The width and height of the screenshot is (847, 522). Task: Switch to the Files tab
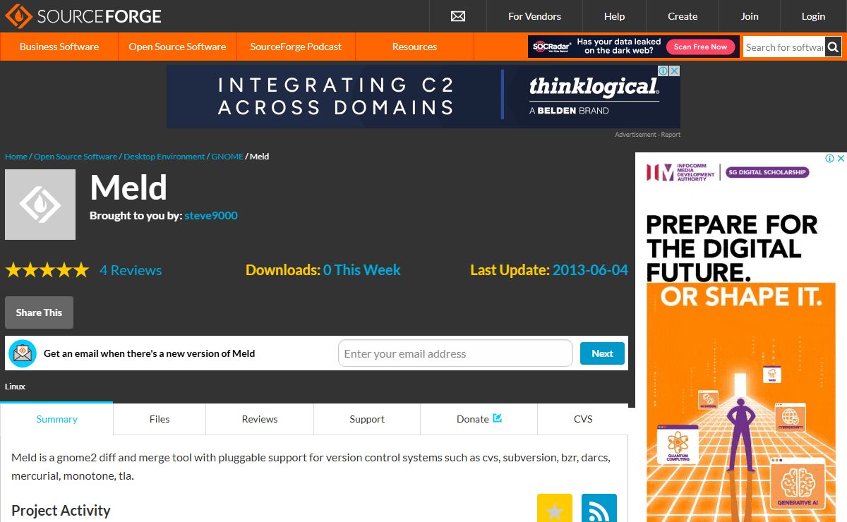click(x=160, y=419)
